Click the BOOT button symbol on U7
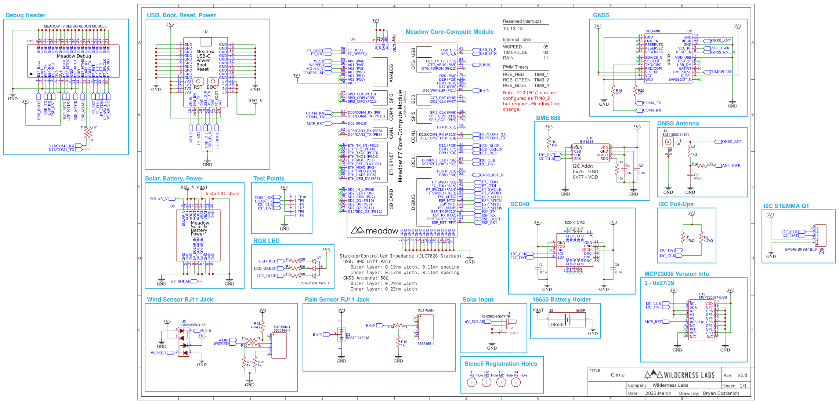This screenshot has height=404, width=839. point(213,81)
